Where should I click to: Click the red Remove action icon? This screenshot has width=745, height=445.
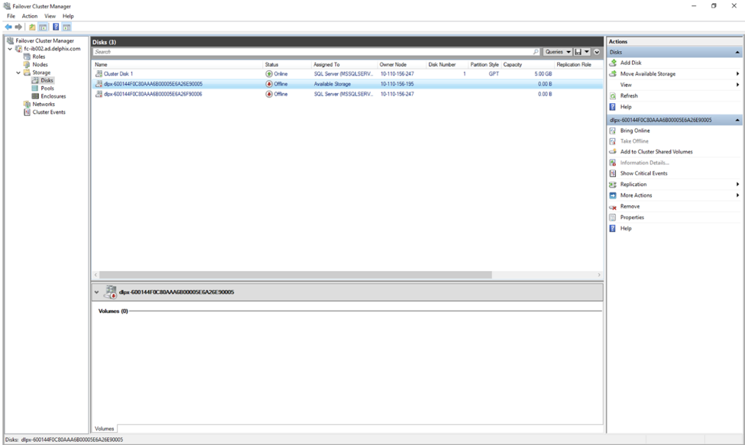coord(613,207)
